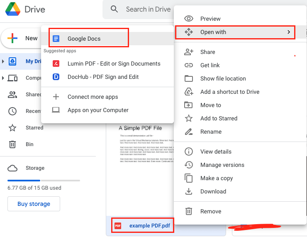This screenshot has width=307, height=242.
Task: Choose Connect more apps option
Action: pyautogui.click(x=107, y=97)
